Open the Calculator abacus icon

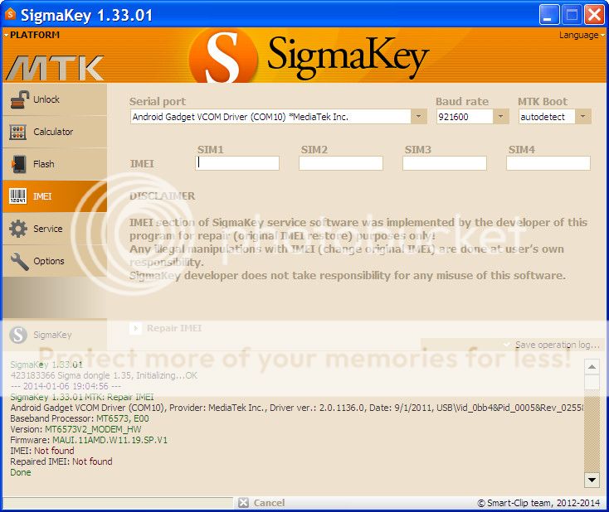(x=18, y=132)
